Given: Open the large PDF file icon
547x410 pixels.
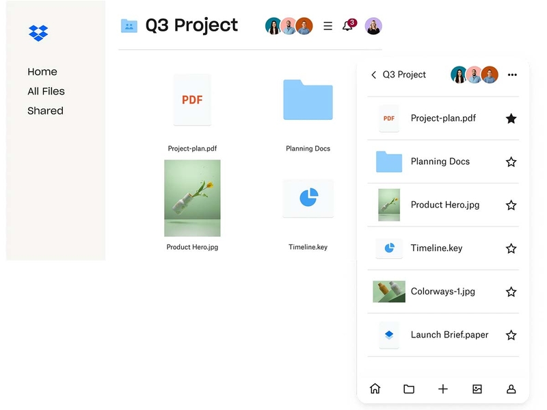Looking at the screenshot, I should click(x=192, y=99).
